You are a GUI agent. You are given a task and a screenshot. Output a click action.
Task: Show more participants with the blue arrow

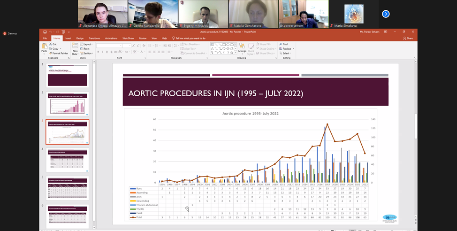386,14
